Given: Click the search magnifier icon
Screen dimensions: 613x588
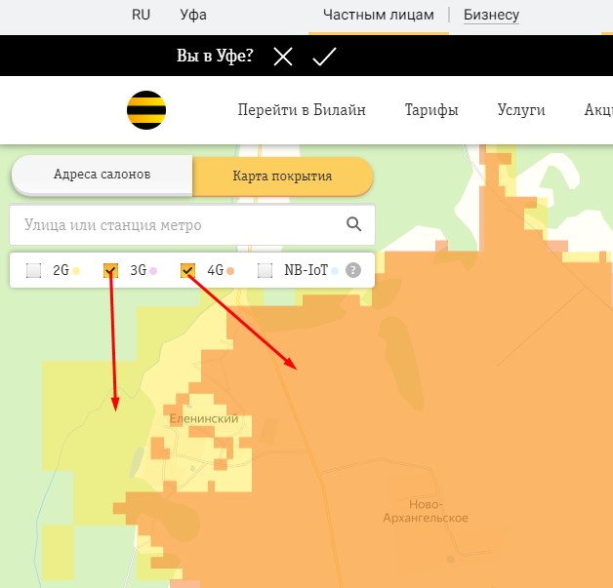Looking at the screenshot, I should (353, 224).
